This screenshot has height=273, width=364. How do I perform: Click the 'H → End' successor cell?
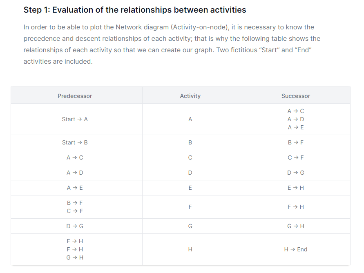pyautogui.click(x=295, y=249)
